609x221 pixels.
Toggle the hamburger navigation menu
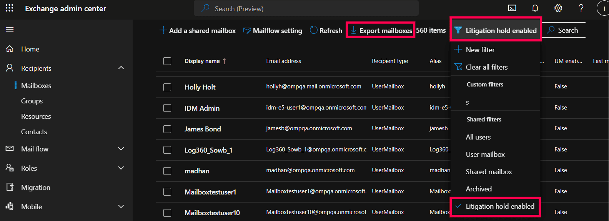pos(10,29)
